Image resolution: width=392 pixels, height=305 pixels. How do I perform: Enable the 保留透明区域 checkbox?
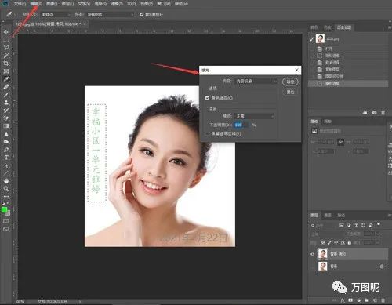207,133
